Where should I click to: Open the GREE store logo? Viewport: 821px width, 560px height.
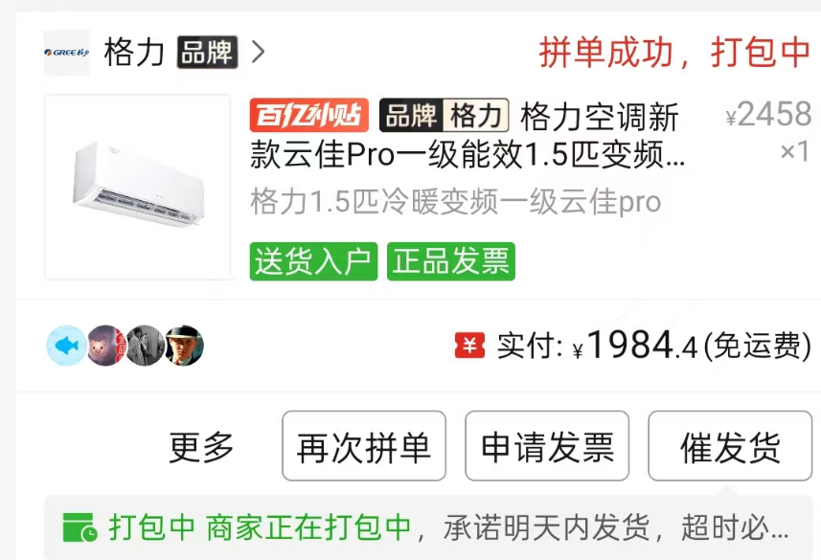(x=66, y=53)
